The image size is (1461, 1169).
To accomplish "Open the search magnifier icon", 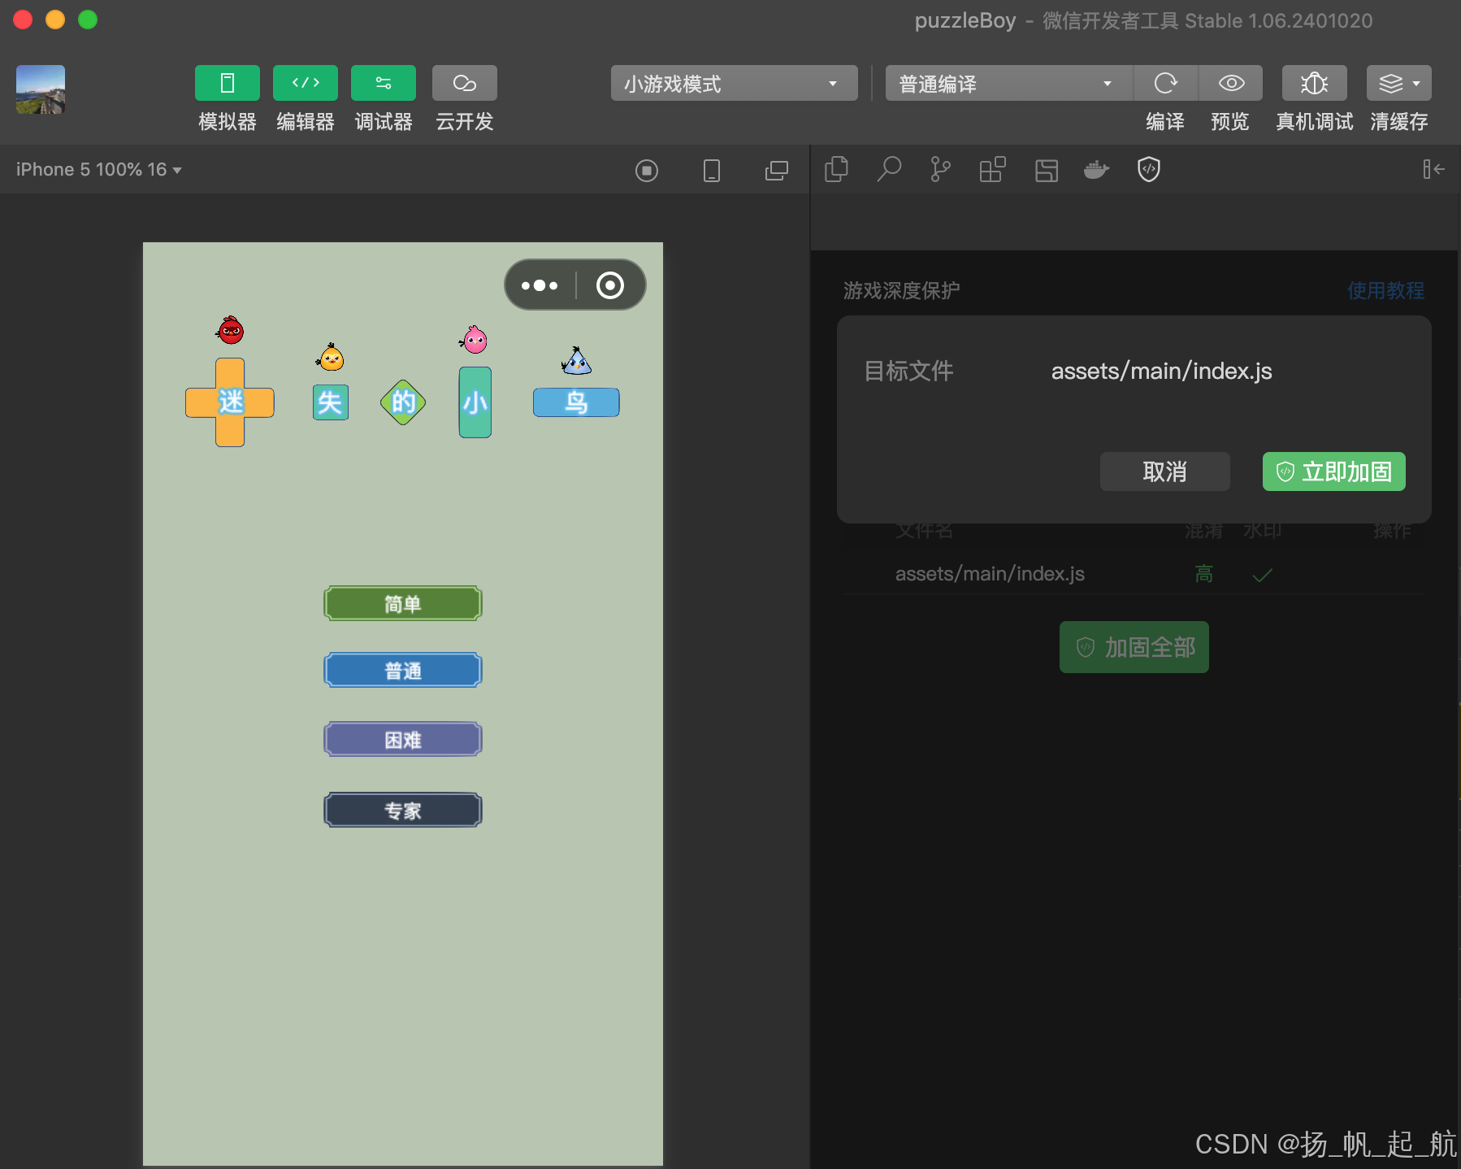I will point(889,169).
